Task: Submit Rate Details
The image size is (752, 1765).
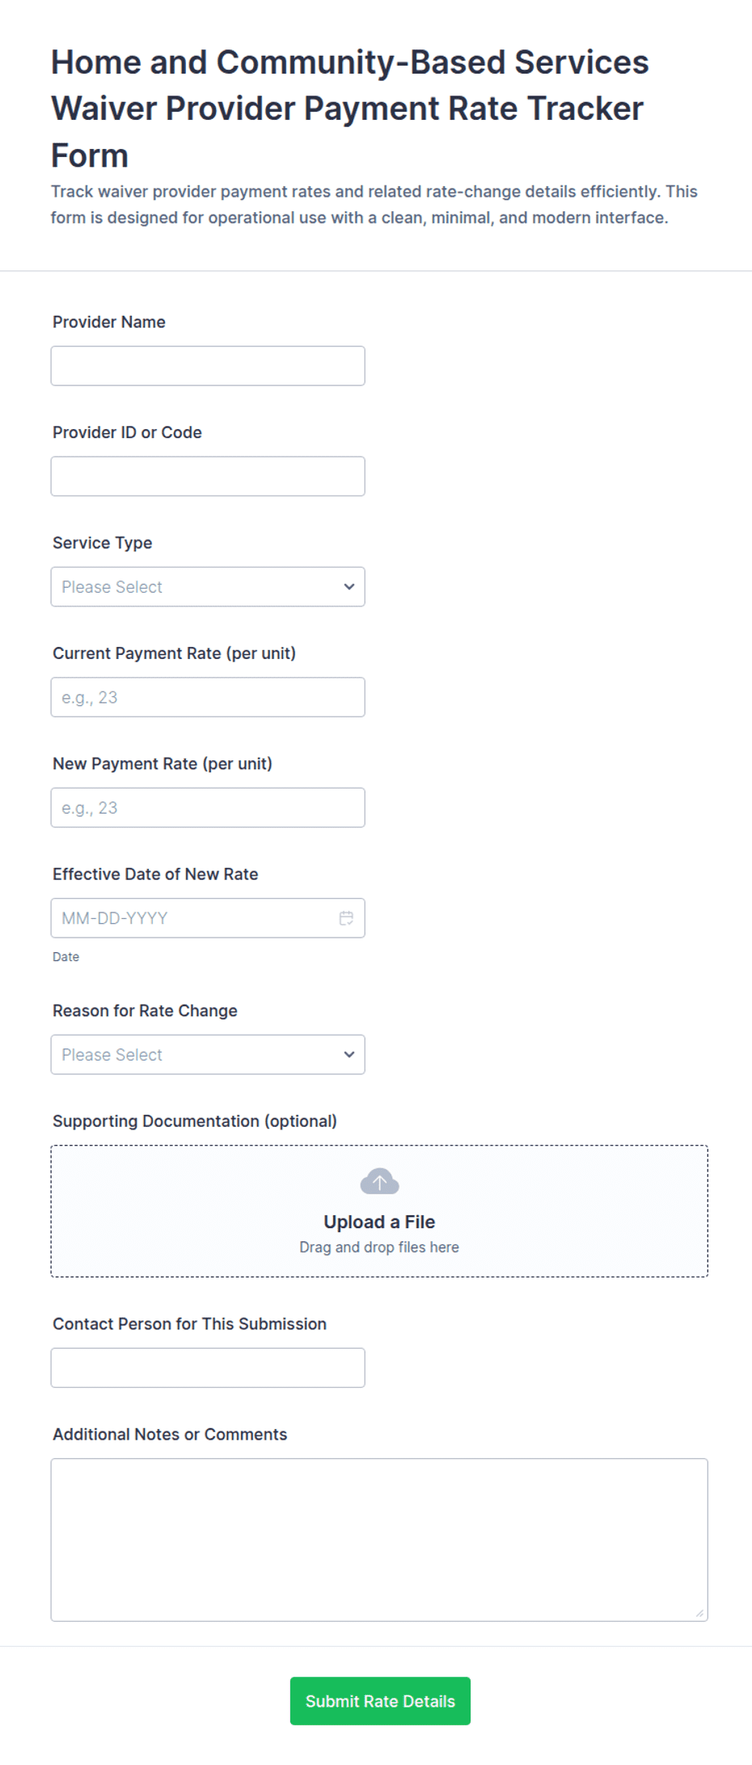Action: coord(380,1701)
